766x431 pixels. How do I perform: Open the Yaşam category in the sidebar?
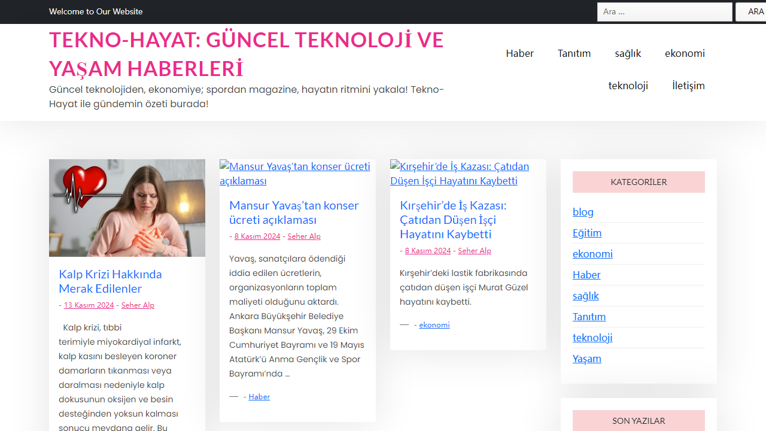tap(586, 358)
